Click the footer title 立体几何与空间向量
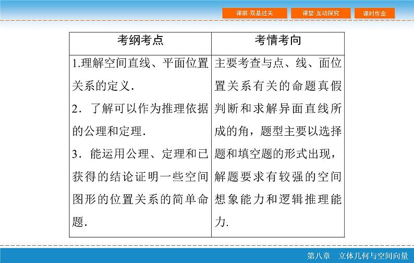The height and width of the screenshot is (263, 414). 373,256
